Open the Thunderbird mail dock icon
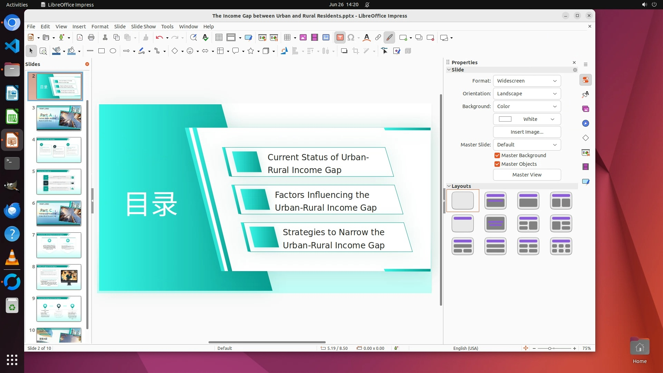Screen dimensions: 663x373 click(x=12, y=210)
